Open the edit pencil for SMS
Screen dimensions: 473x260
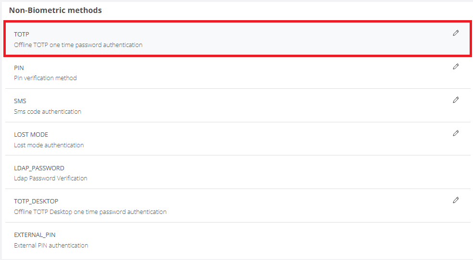(x=456, y=100)
